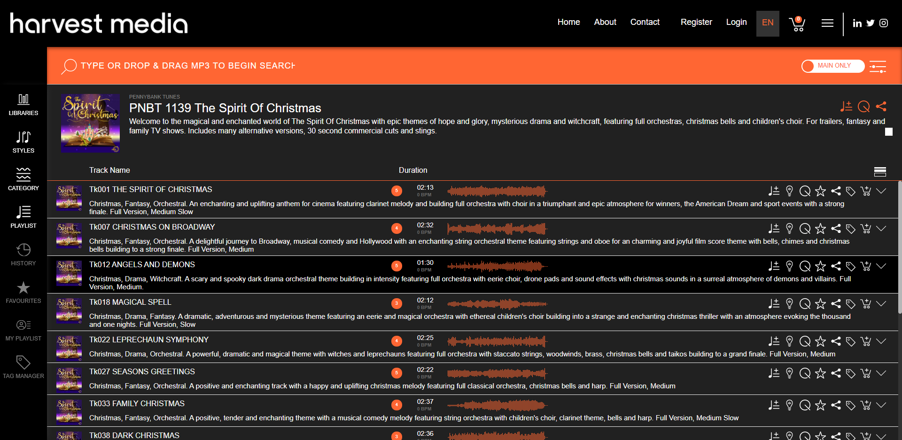Viewport: 902px width, 440px height.
Task: Open the Category sidebar section
Action: coord(23,180)
